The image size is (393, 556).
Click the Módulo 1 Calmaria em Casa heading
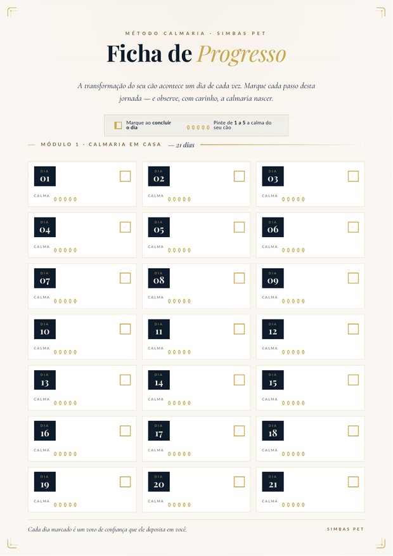101,145
